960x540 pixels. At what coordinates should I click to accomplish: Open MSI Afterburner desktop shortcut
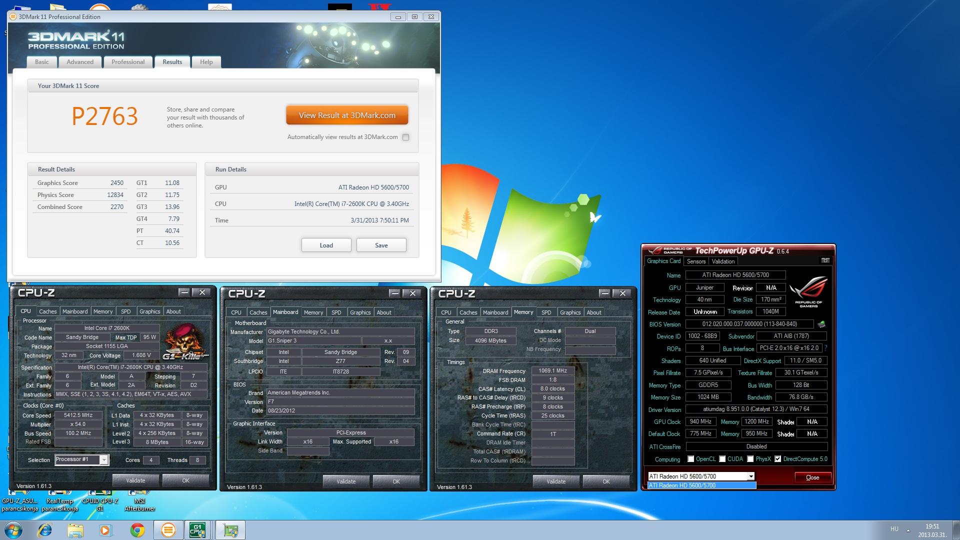pos(139,501)
